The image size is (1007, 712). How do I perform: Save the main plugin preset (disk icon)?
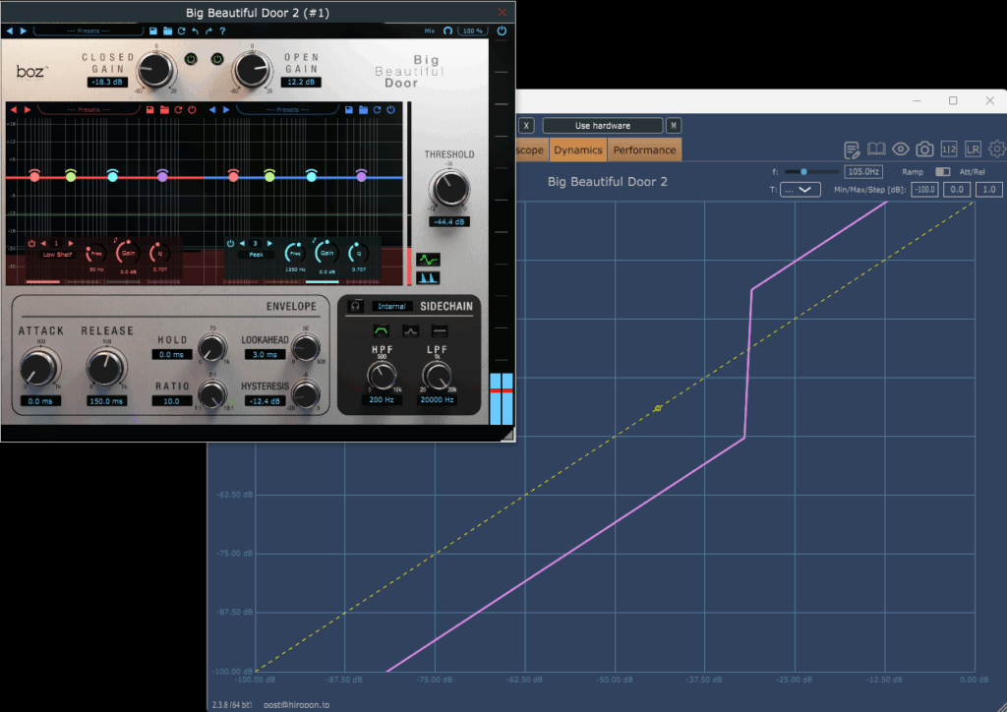(152, 30)
